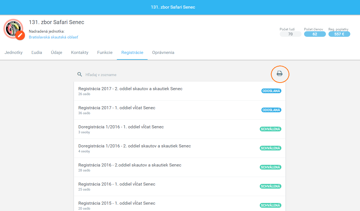Screen dimensions: 360x211
Task: Click the '4 osoby' count text
Action: tap(84, 151)
